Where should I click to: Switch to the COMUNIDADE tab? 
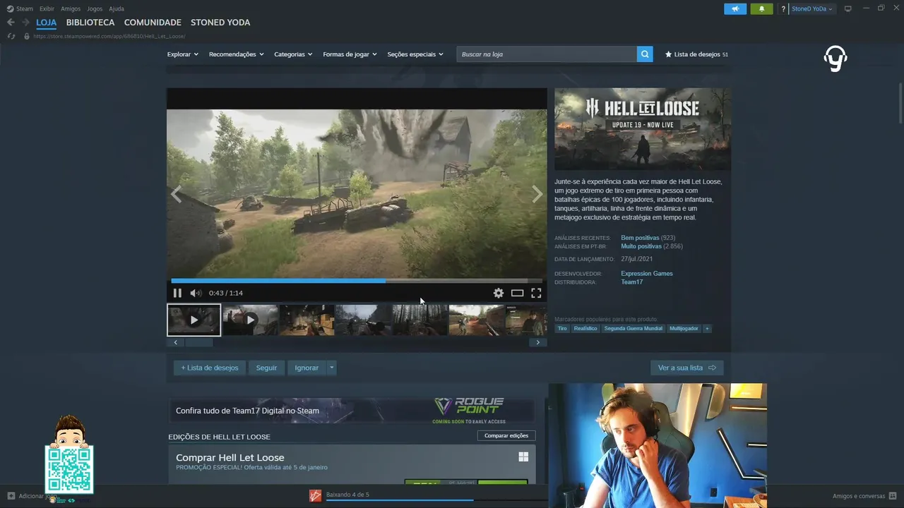pos(153,23)
